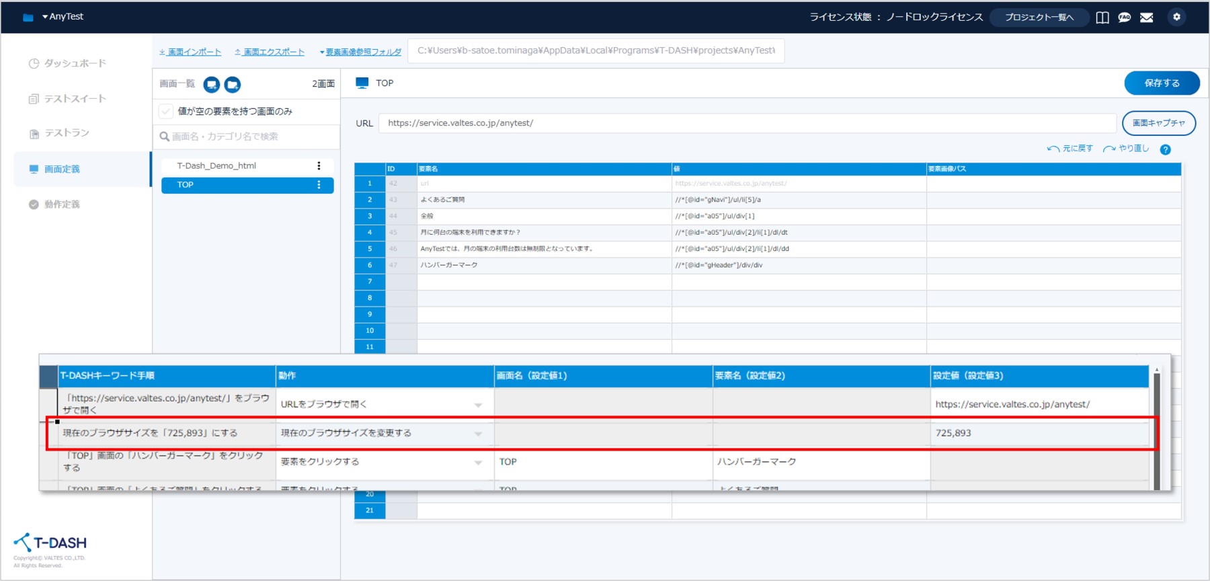Open the manual book icon
Viewport: 1210px width, 581px height.
(1102, 17)
